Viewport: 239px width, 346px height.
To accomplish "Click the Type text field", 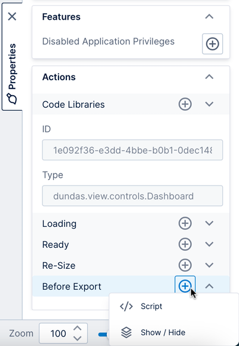I will coord(133,196).
